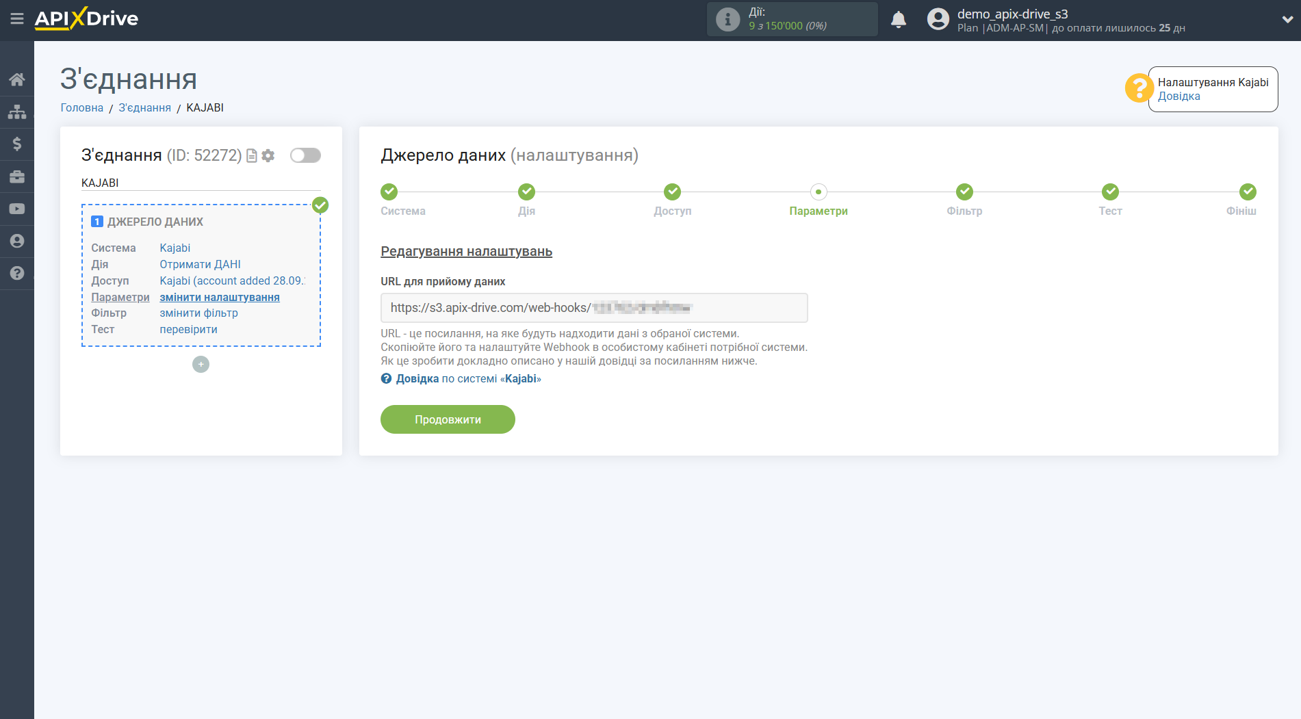Open the home icon in the sidebar
This screenshot has width=1301, height=719.
[17, 79]
